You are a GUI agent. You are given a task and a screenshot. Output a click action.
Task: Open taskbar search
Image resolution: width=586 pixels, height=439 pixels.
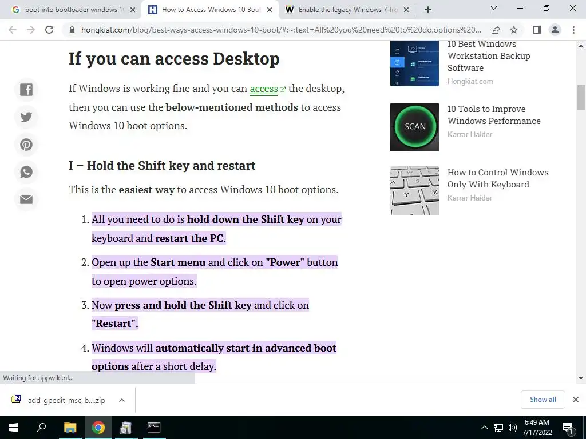[41, 428]
